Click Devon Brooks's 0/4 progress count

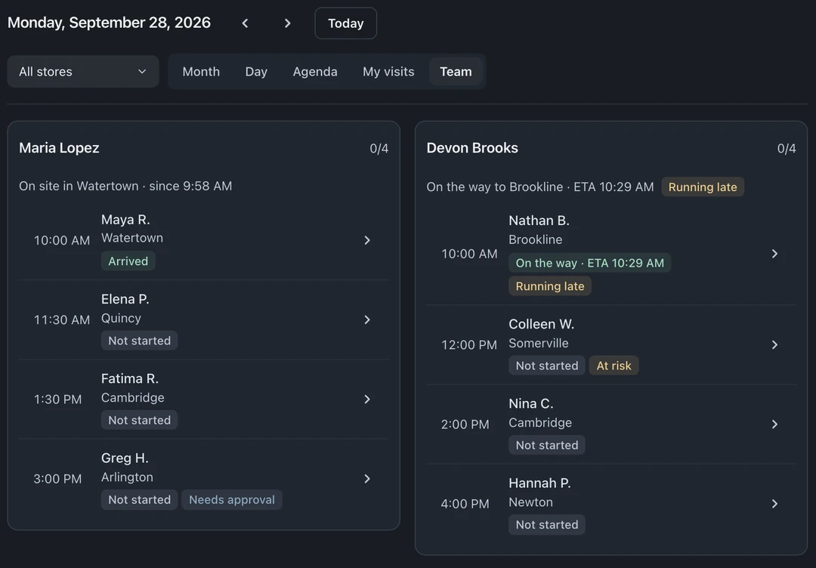click(787, 149)
